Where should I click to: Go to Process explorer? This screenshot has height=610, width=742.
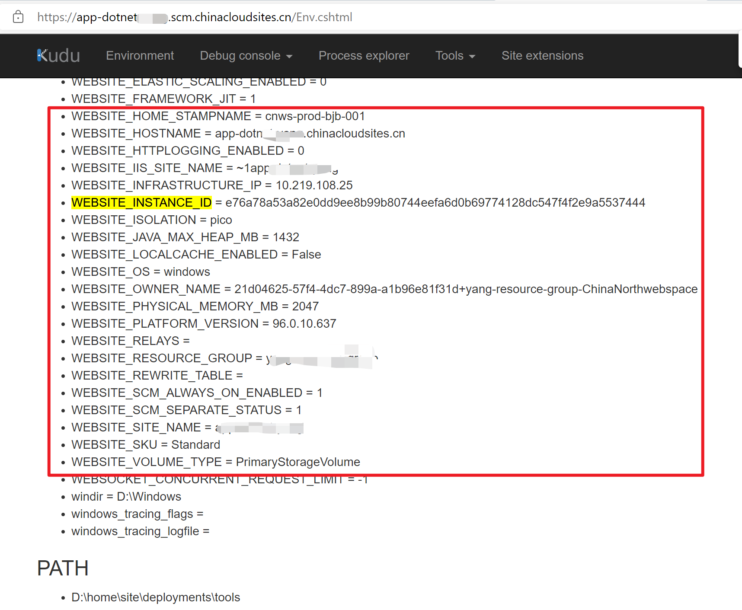coord(363,56)
